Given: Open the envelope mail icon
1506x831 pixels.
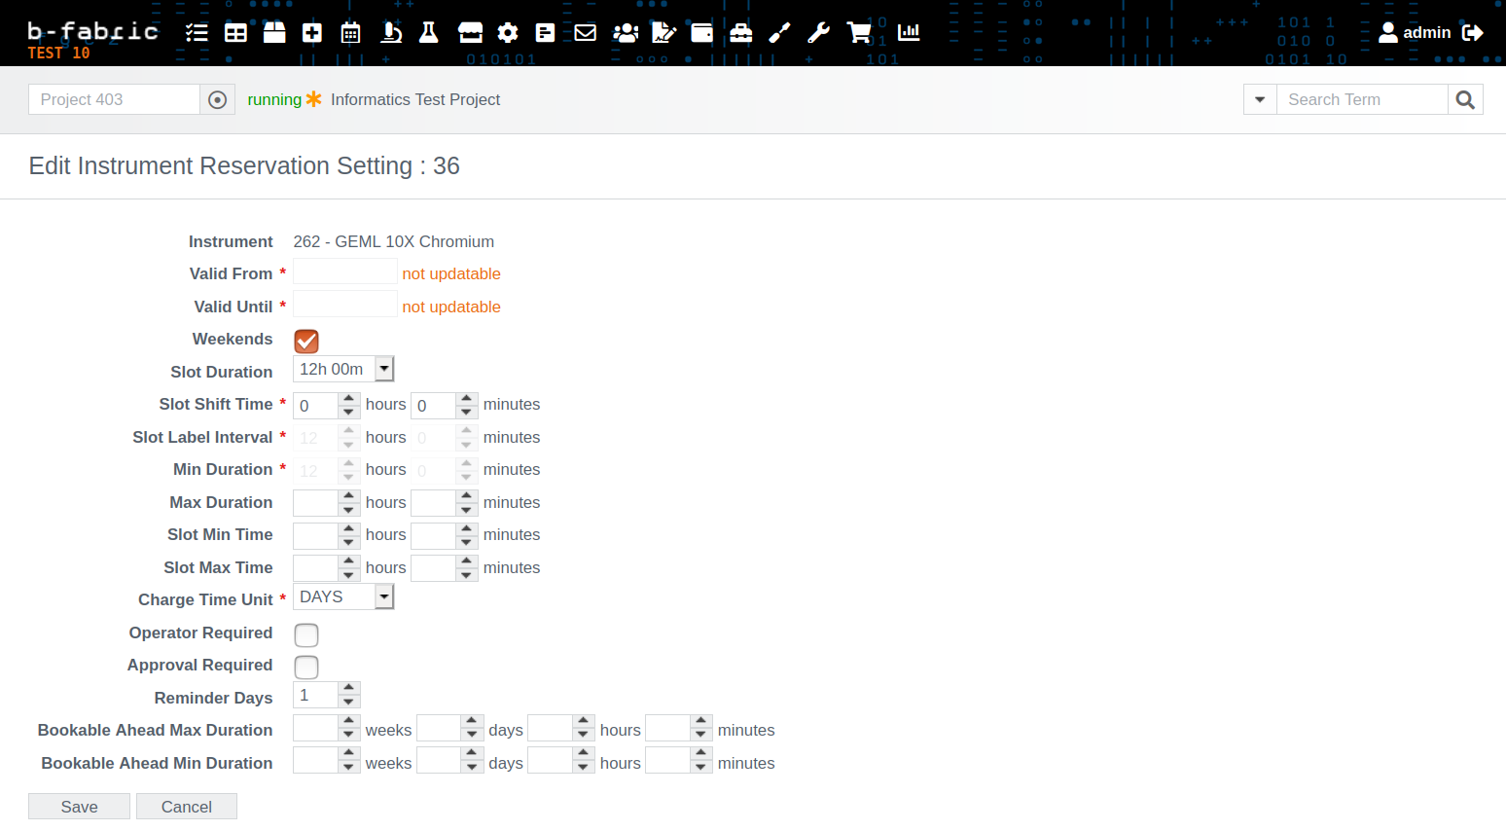Looking at the screenshot, I should pos(585,33).
